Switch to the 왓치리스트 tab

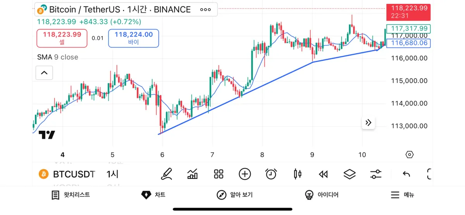(71, 195)
